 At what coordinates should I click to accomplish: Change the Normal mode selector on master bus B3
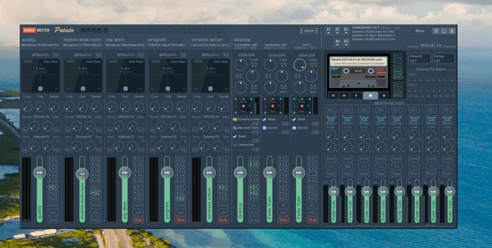point(447,120)
